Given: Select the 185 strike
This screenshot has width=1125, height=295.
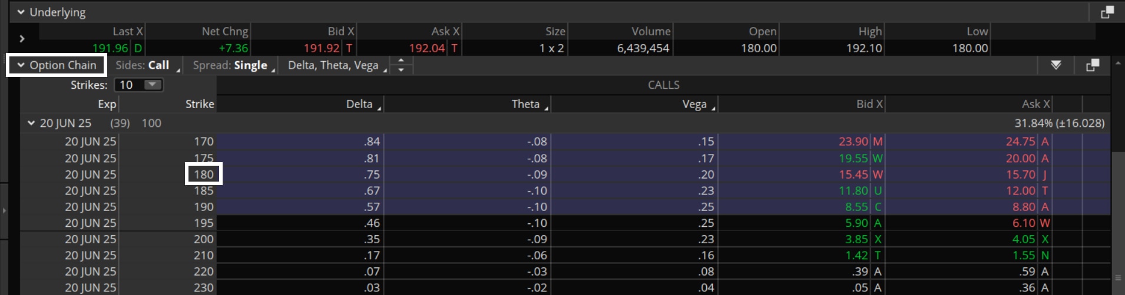Looking at the screenshot, I should pos(204,191).
